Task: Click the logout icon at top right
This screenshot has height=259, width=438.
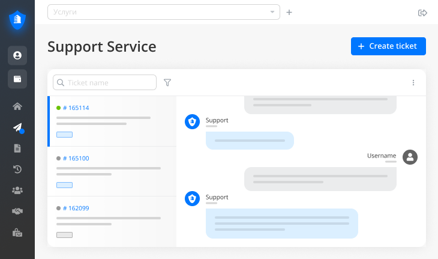Action: [422, 13]
